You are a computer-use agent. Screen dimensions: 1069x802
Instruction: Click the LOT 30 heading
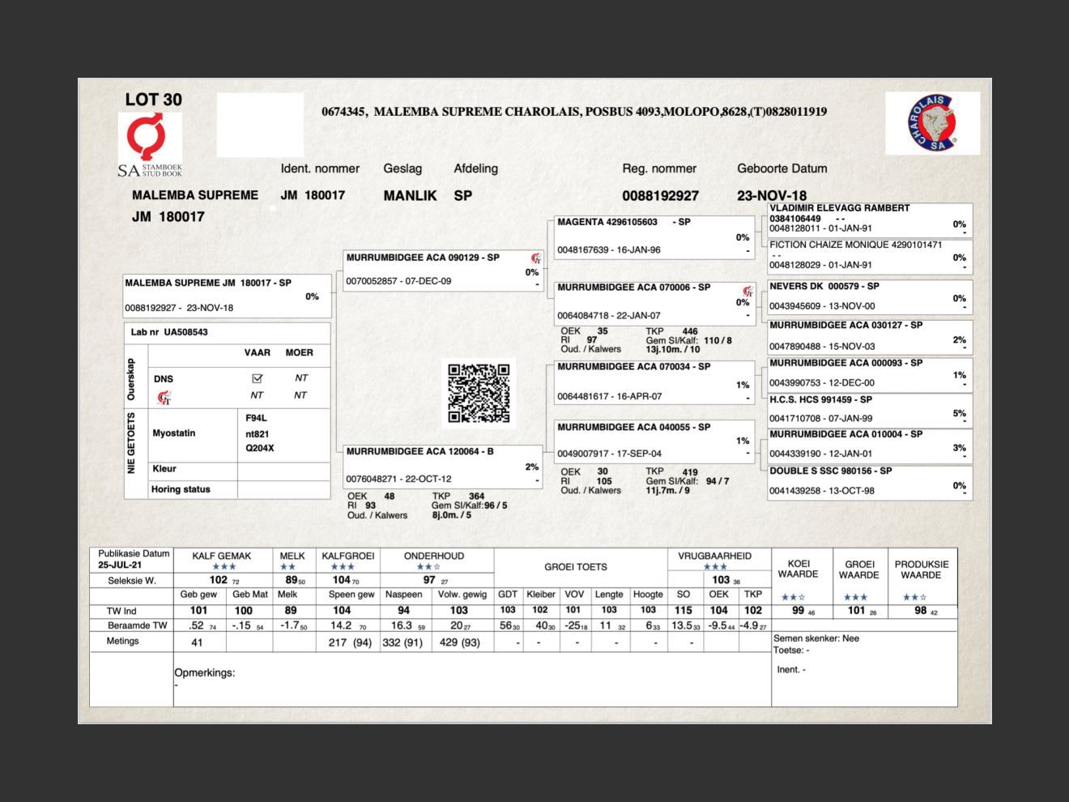click(x=153, y=100)
